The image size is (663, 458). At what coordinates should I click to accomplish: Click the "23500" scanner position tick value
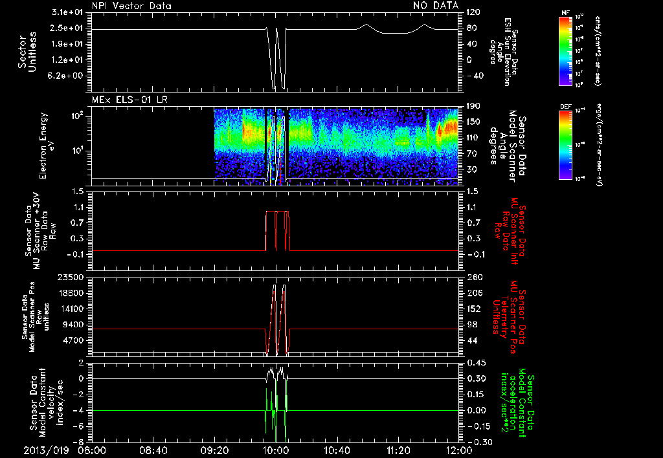71,277
